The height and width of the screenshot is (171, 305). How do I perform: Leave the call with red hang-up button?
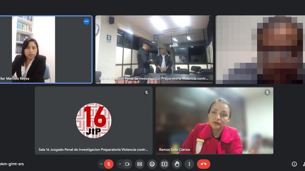click(204, 164)
